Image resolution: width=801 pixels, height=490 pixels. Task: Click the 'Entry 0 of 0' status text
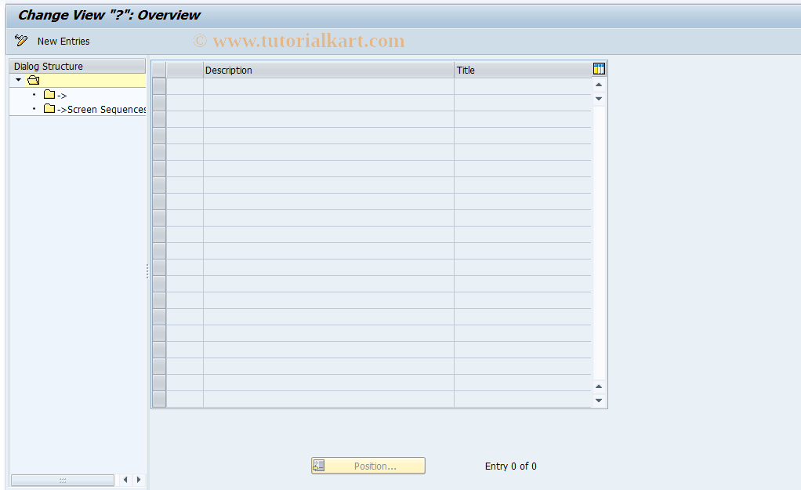click(510, 466)
